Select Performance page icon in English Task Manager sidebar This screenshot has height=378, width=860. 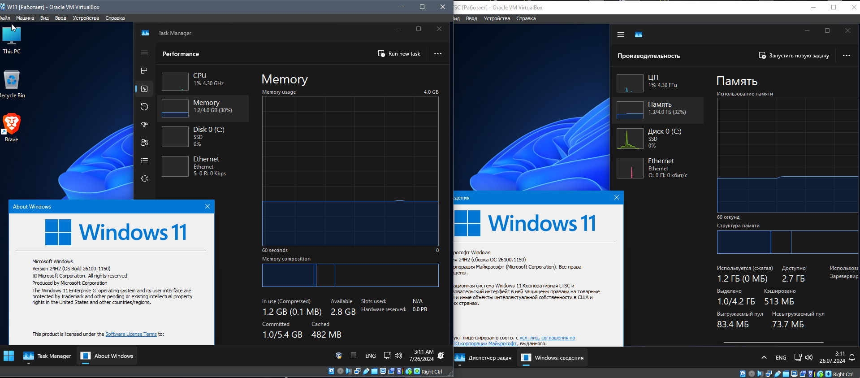(144, 89)
